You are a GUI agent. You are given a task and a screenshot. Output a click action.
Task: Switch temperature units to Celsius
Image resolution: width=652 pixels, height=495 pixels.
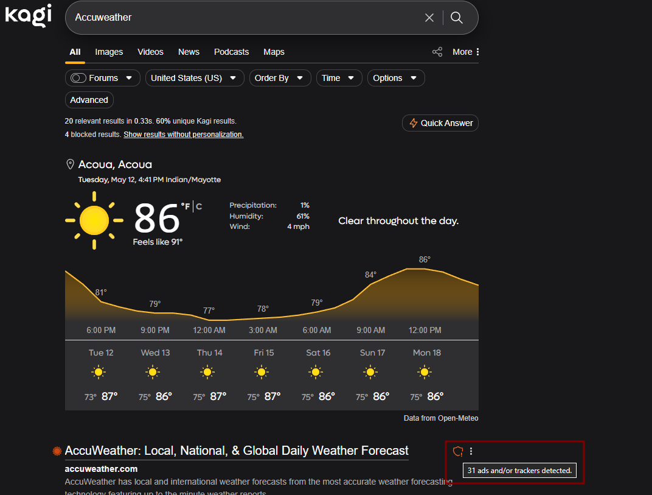point(199,206)
